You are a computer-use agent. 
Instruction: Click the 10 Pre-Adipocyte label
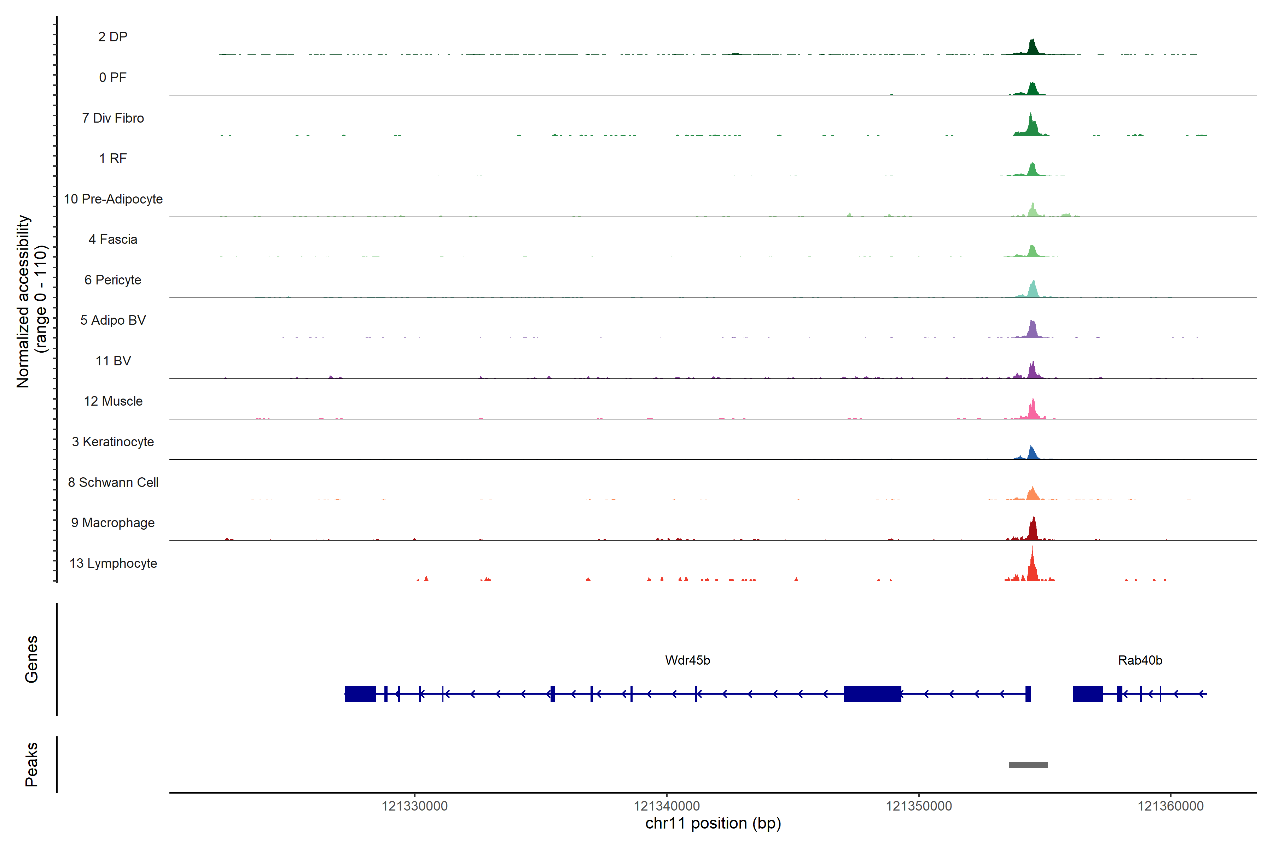[x=112, y=199]
